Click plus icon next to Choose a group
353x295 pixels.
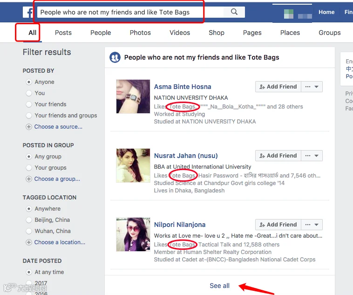click(28, 179)
